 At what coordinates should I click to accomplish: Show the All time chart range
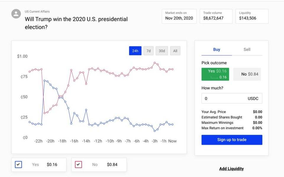tap(175, 51)
